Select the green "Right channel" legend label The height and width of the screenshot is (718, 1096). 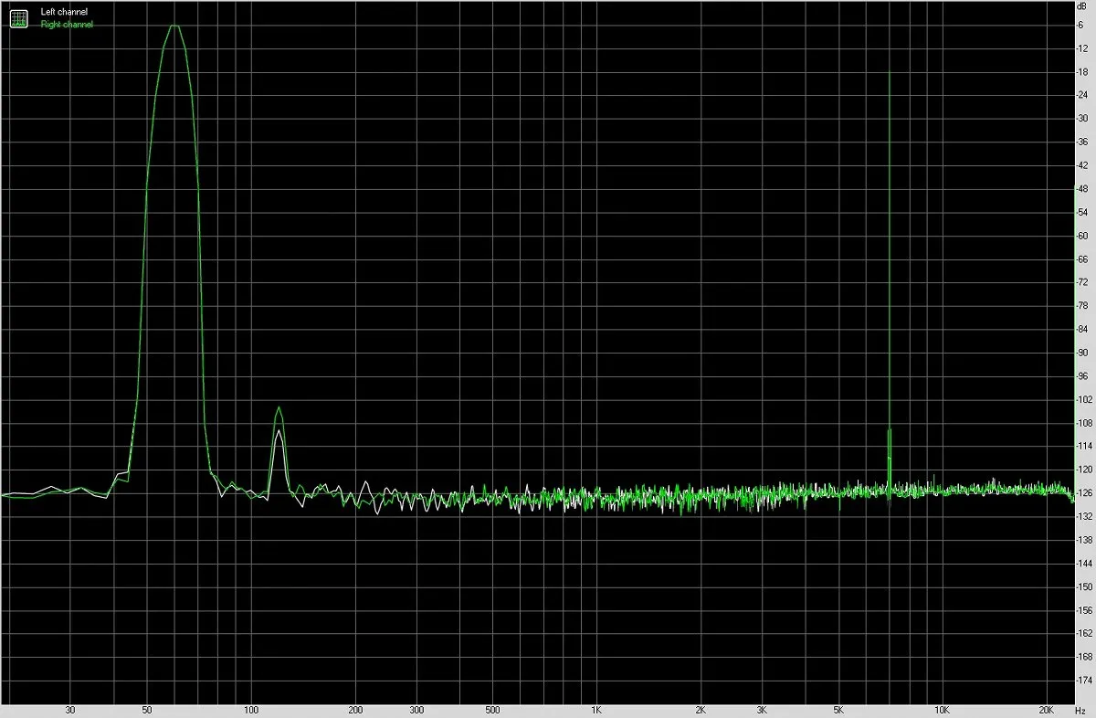(67, 25)
